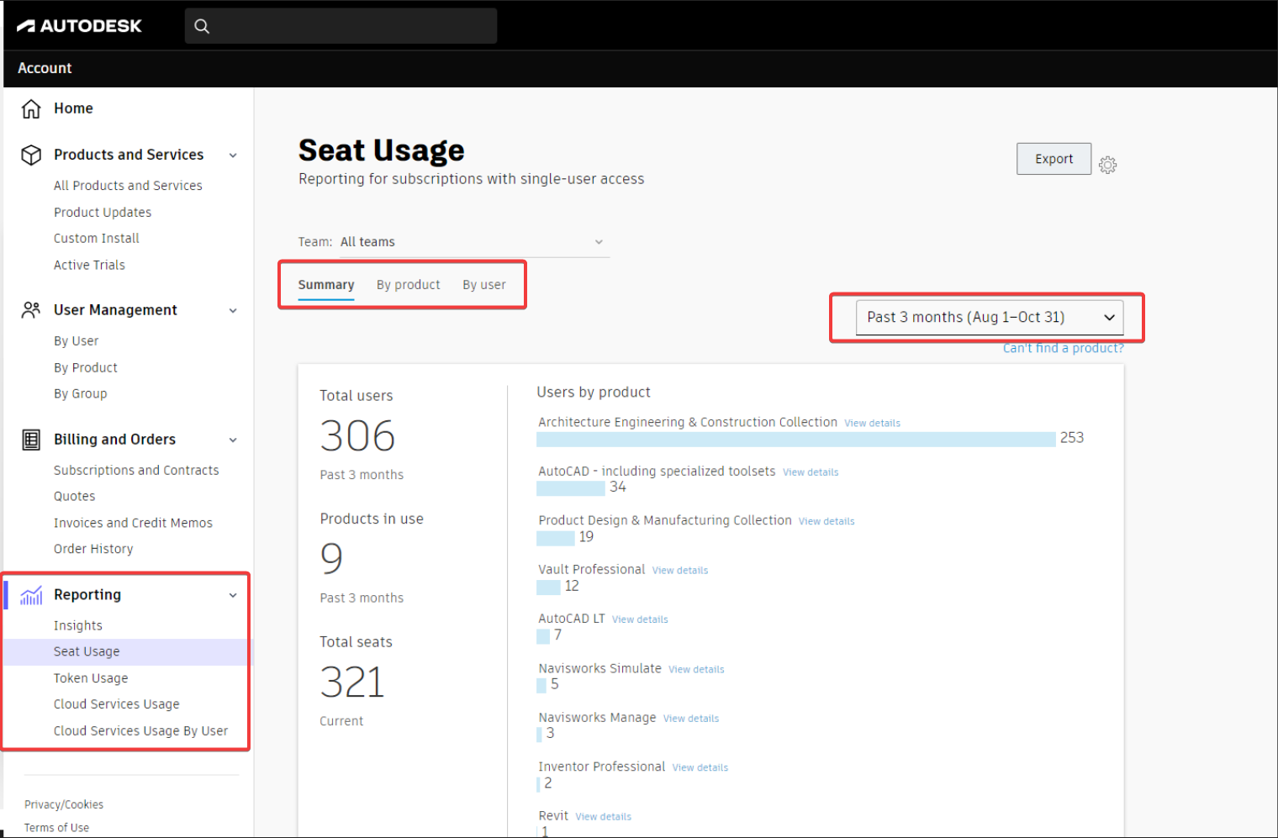Click the AutoCAD 34 users bar
This screenshot has height=838, width=1278.
tap(571, 488)
